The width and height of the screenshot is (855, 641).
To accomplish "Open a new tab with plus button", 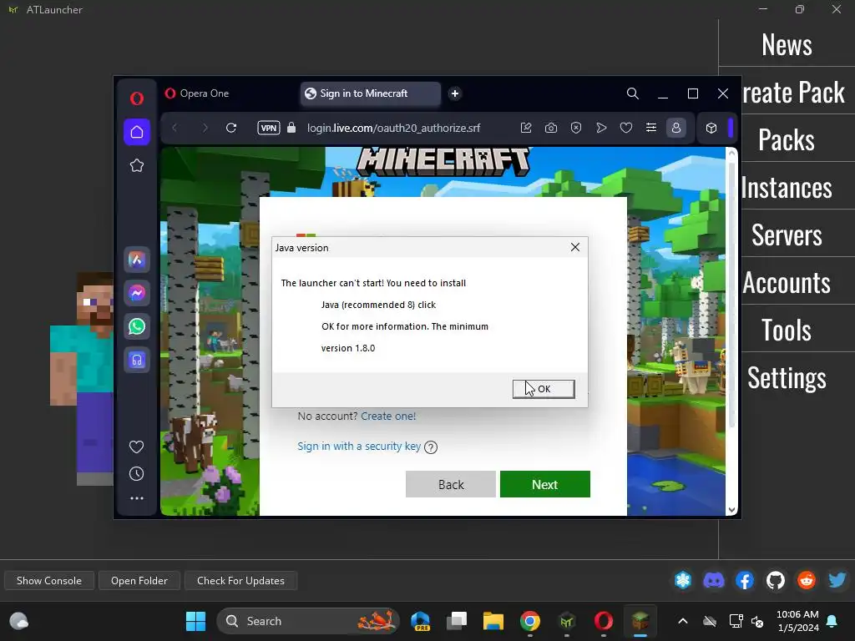I will click(455, 93).
